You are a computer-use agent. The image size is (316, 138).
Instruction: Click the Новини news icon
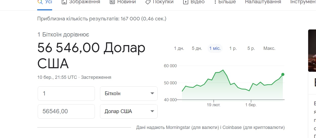point(112,2)
